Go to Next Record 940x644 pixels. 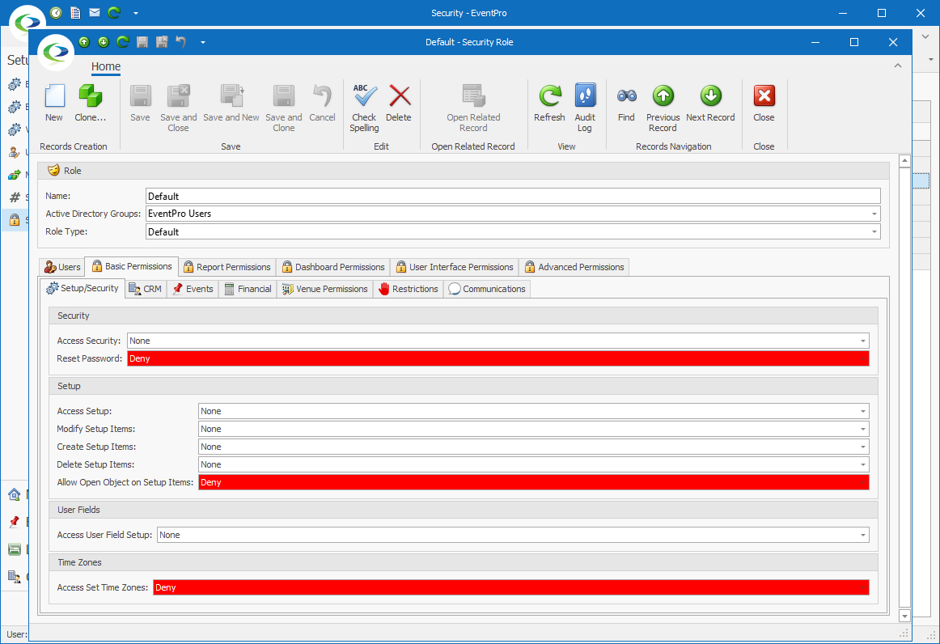(x=710, y=103)
